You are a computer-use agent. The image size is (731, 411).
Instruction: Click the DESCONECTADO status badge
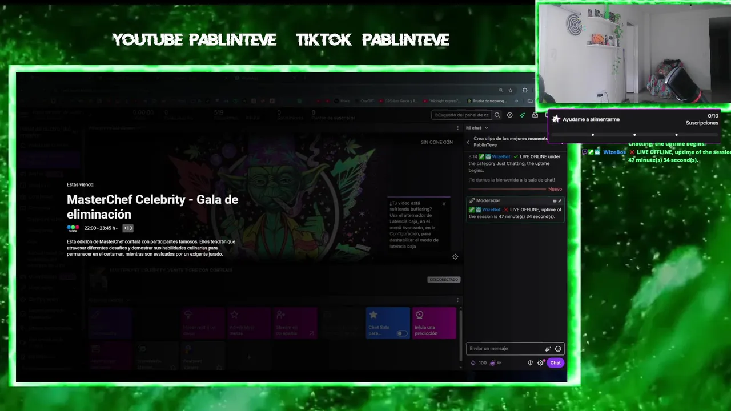pyautogui.click(x=444, y=280)
